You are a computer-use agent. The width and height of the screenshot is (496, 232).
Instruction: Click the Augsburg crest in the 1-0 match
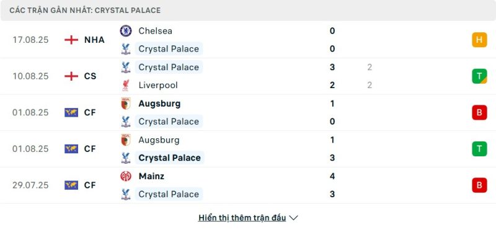(x=126, y=104)
